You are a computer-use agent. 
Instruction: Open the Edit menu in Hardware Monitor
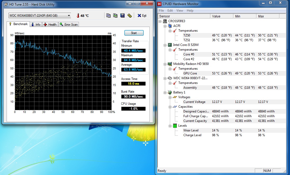170,11
